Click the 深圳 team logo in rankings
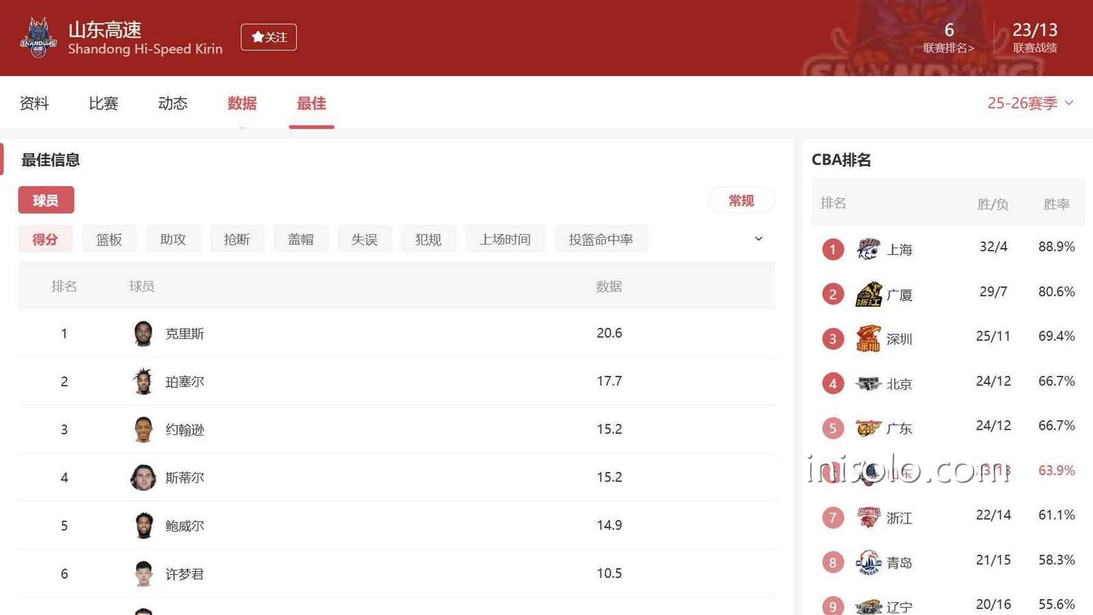 pyautogui.click(x=868, y=339)
